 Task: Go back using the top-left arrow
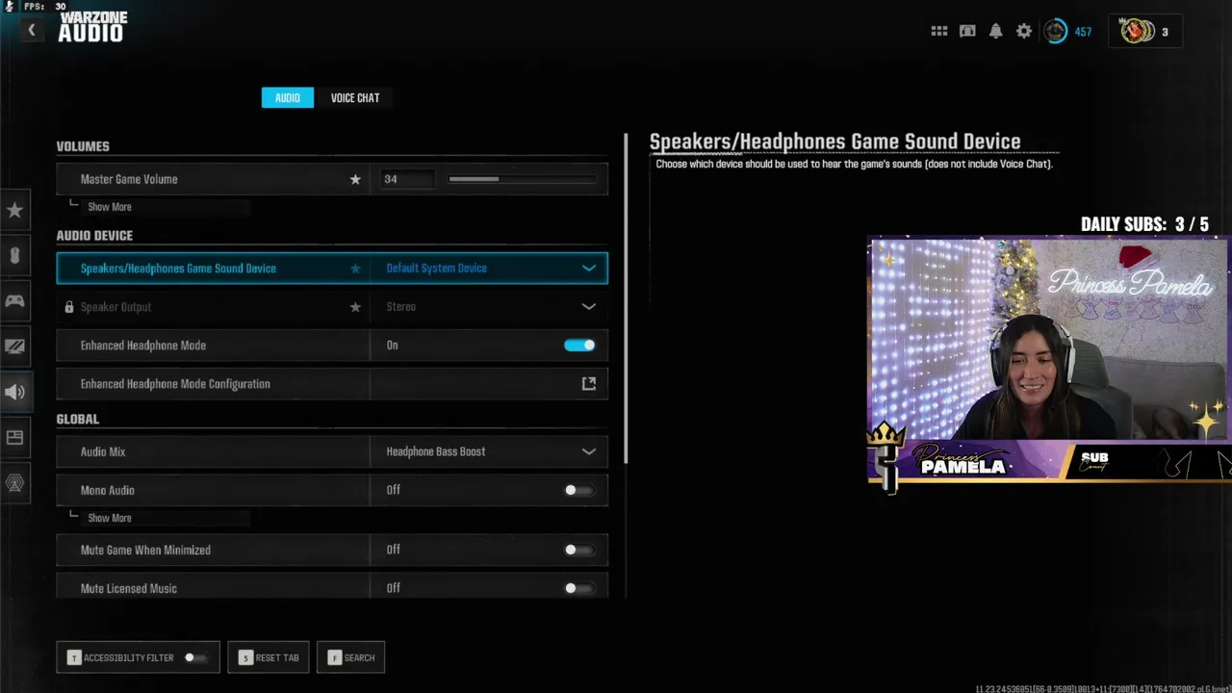31,31
